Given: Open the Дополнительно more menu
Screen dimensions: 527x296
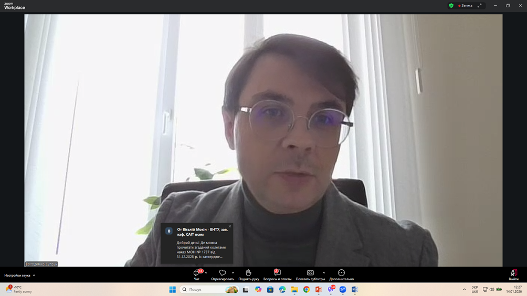Looking at the screenshot, I should pyautogui.click(x=342, y=275).
